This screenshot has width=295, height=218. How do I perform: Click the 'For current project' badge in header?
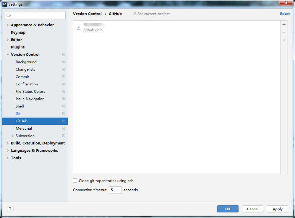click(151, 14)
